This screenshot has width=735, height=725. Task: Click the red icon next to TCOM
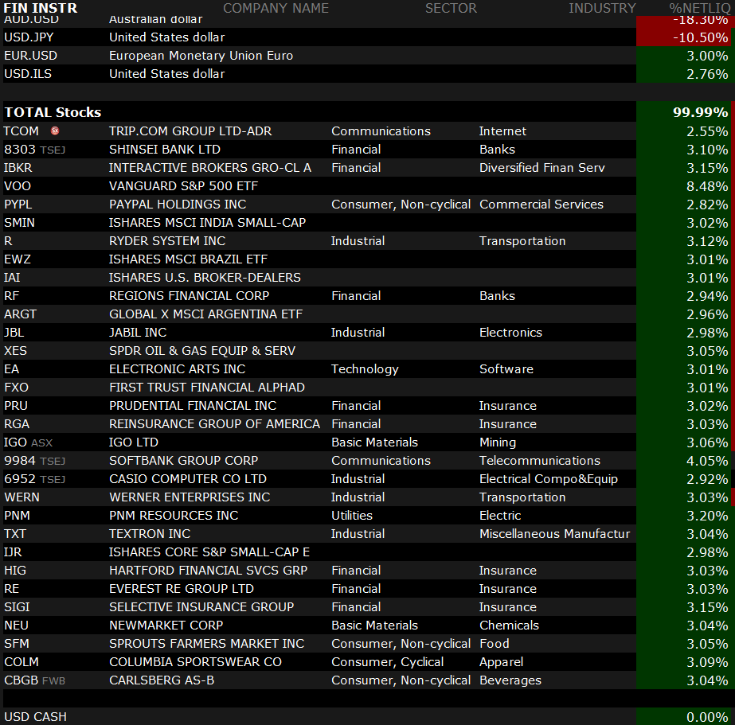55,131
